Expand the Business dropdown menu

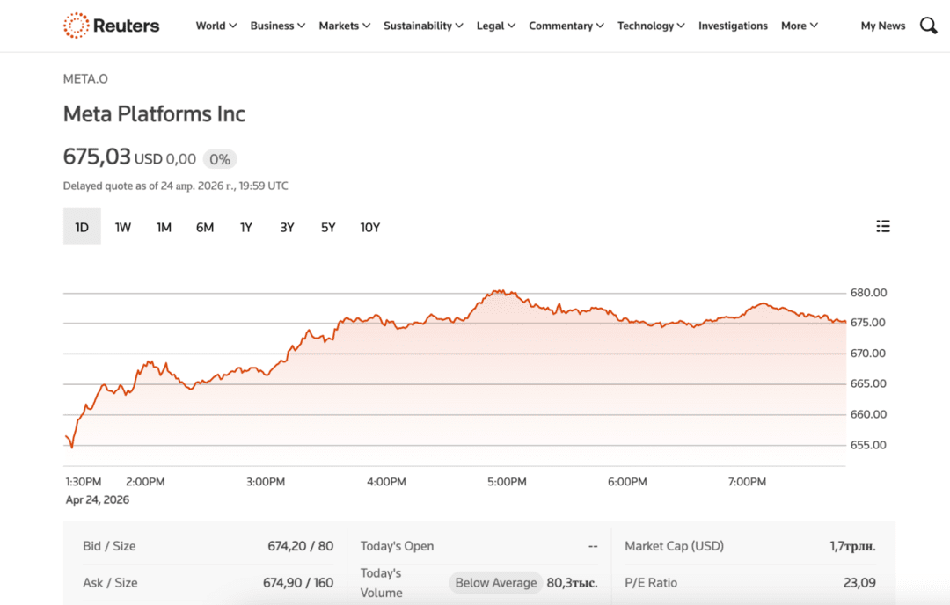277,26
